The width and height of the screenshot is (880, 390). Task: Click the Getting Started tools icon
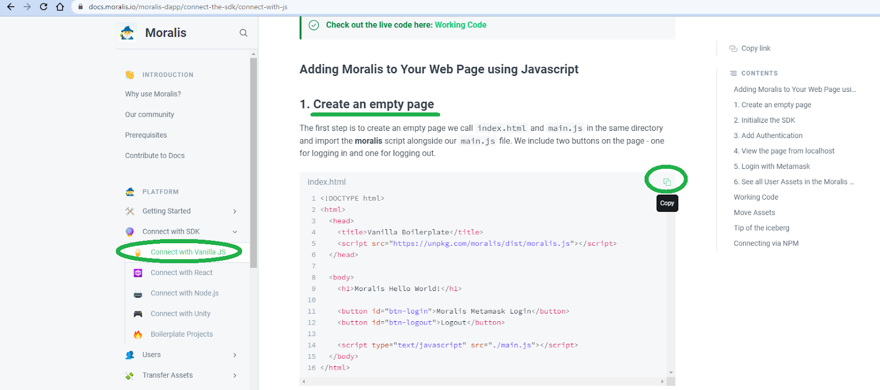coord(130,211)
